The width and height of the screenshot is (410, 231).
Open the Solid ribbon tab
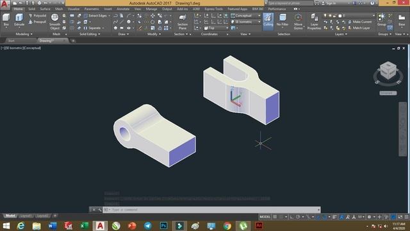[x=31, y=9]
